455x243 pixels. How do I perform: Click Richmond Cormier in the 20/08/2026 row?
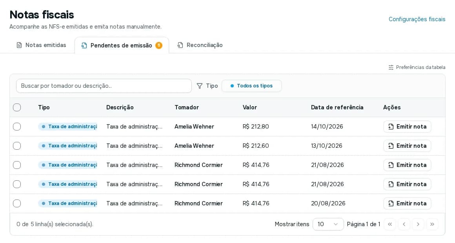(x=198, y=203)
